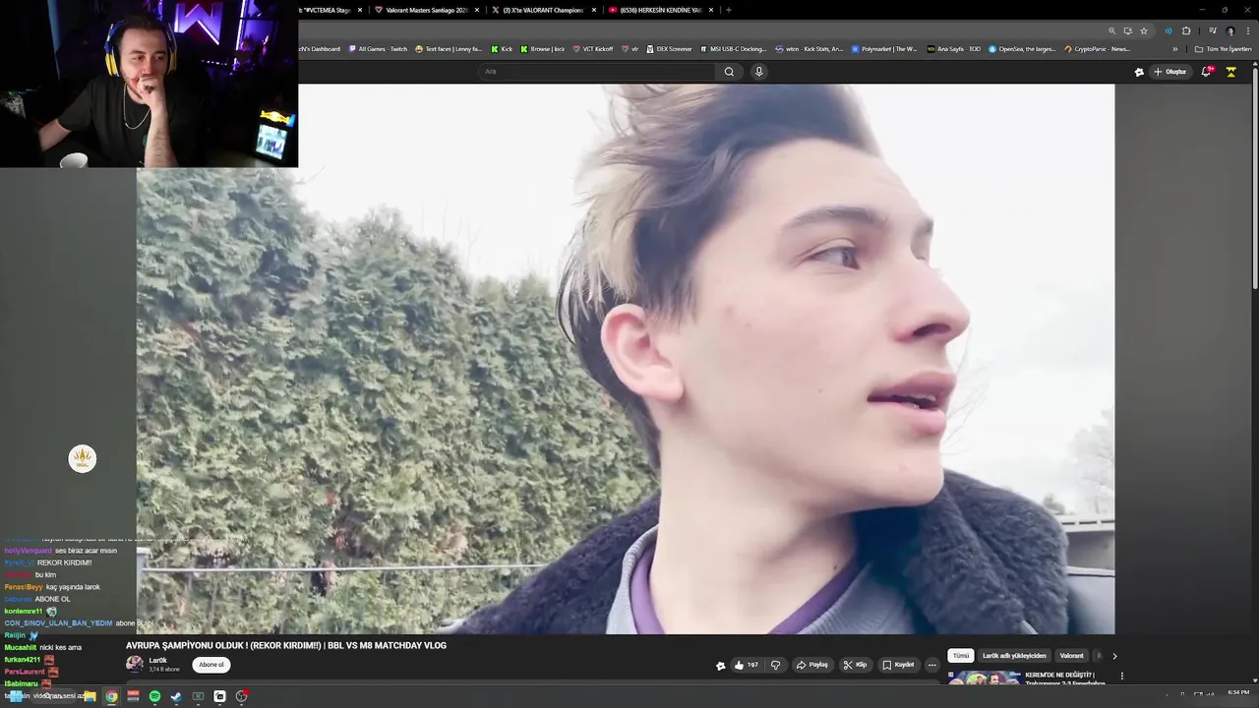Open Chrome from the taskbar

click(111, 696)
